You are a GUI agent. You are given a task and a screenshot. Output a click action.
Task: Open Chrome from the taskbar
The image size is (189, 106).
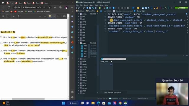pos(120,103)
